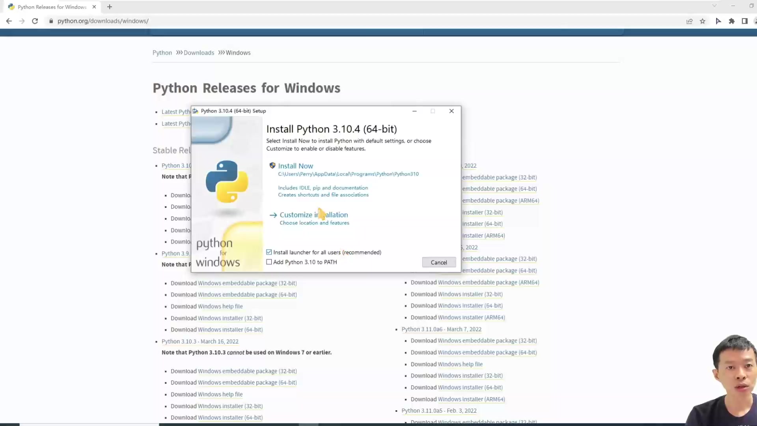757x426 pixels.
Task: Open the share page icon
Action: point(689,21)
